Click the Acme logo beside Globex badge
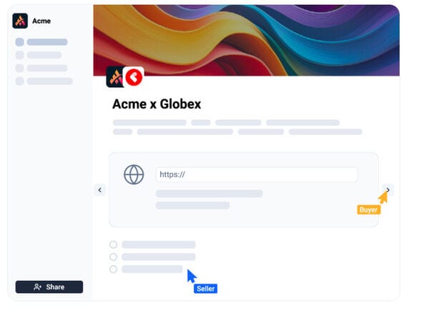The image size is (429, 310). pos(115,77)
